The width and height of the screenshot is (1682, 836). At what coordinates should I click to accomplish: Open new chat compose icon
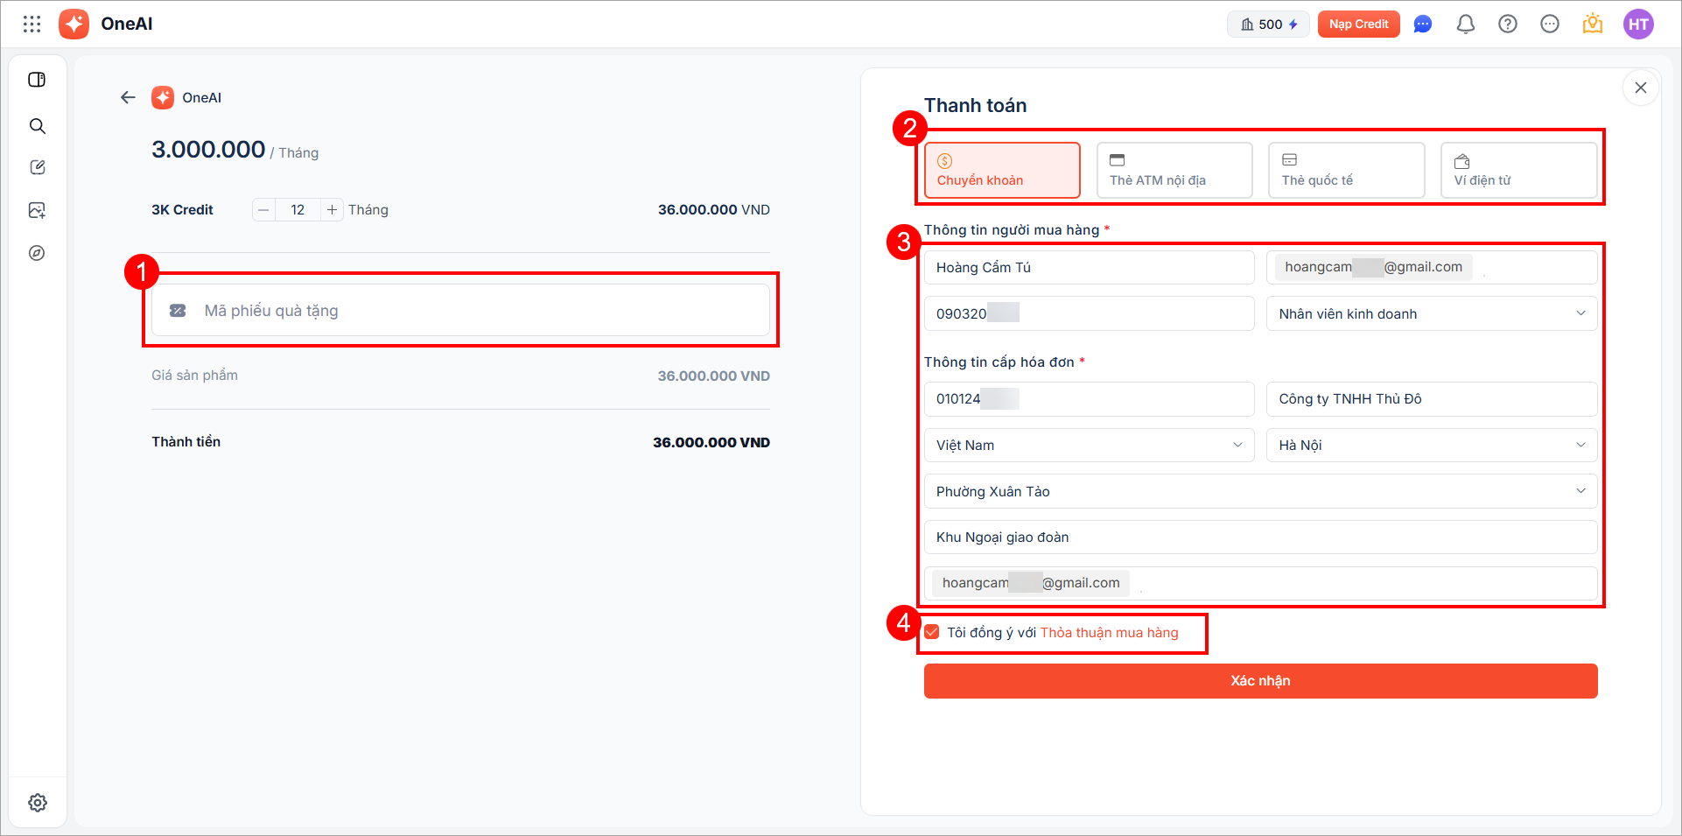[37, 167]
